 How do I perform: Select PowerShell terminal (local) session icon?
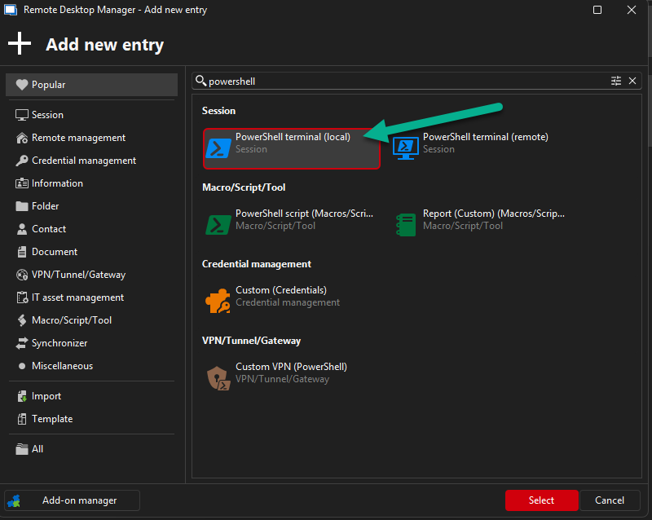(218, 148)
